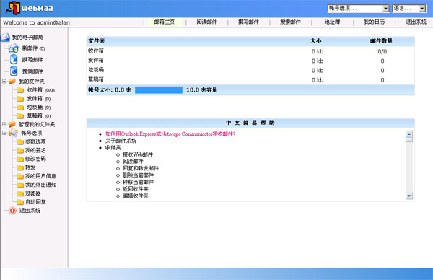Click the 发件箱 folder icon in sidebar

tap(20, 99)
